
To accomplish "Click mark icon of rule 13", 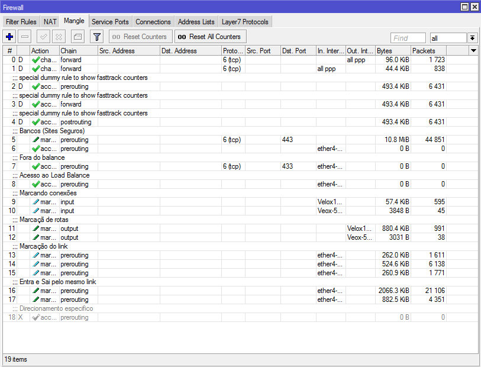I will point(35,255).
